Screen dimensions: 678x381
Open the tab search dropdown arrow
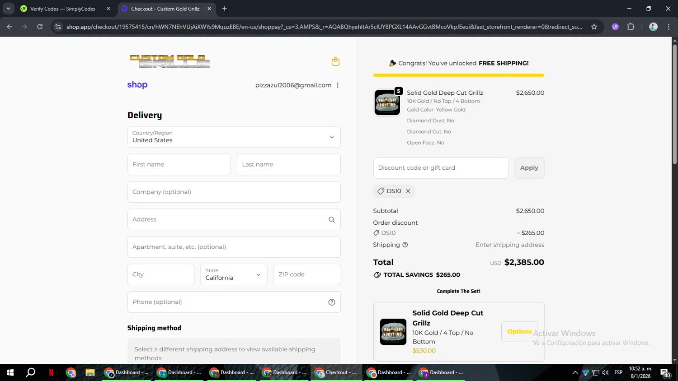point(8,9)
